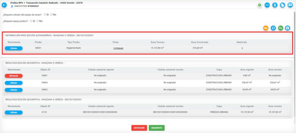Open the green help question mark icon
This screenshot has width=296, height=133.
tap(260, 5)
